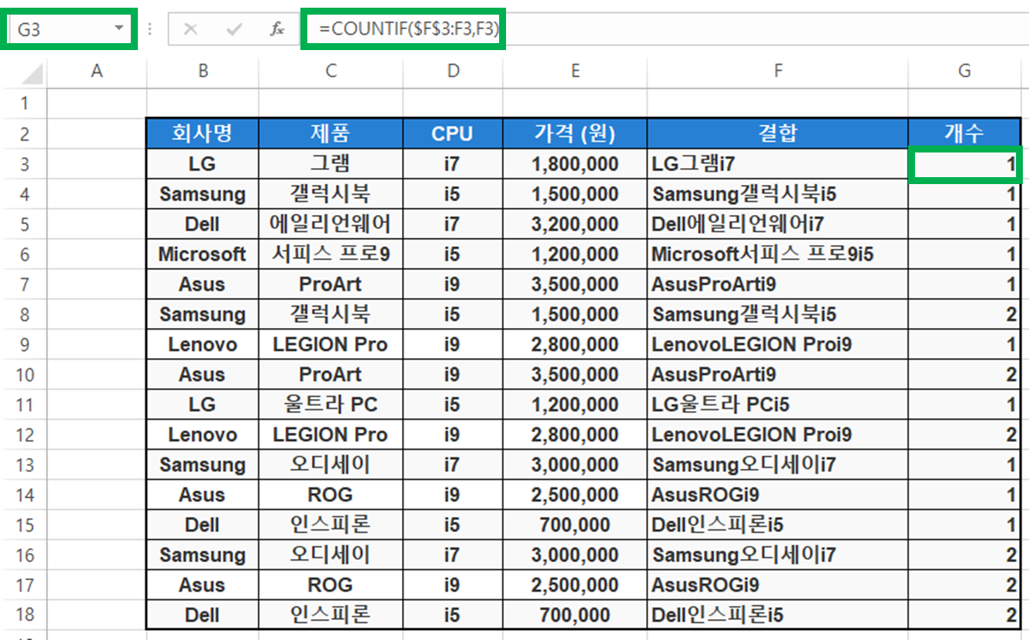This screenshot has height=640, width=1029.
Task: Click the 제품 header cell
Action: click(x=331, y=134)
